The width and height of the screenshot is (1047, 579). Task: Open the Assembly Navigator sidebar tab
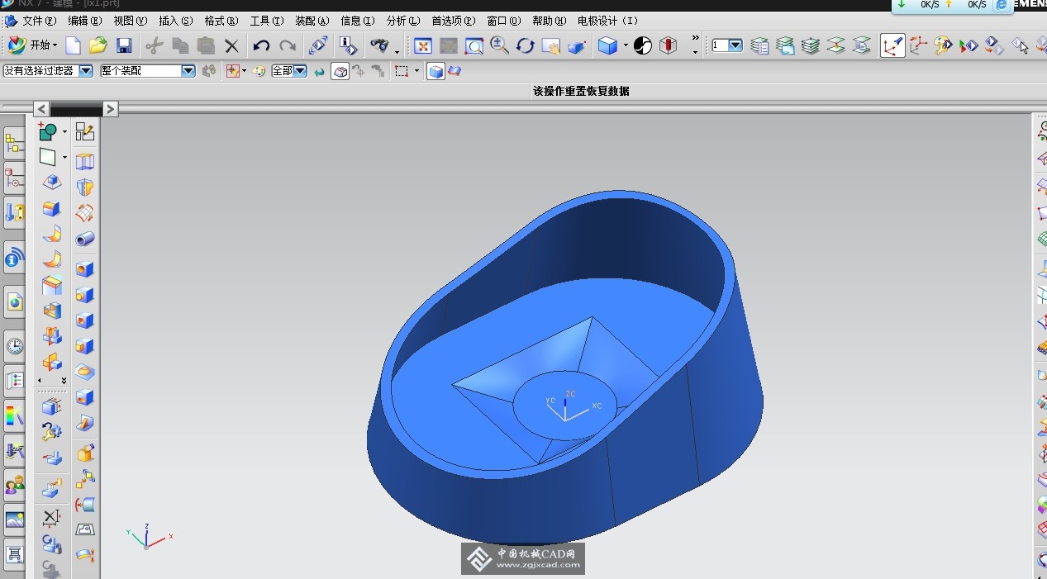pyautogui.click(x=14, y=145)
